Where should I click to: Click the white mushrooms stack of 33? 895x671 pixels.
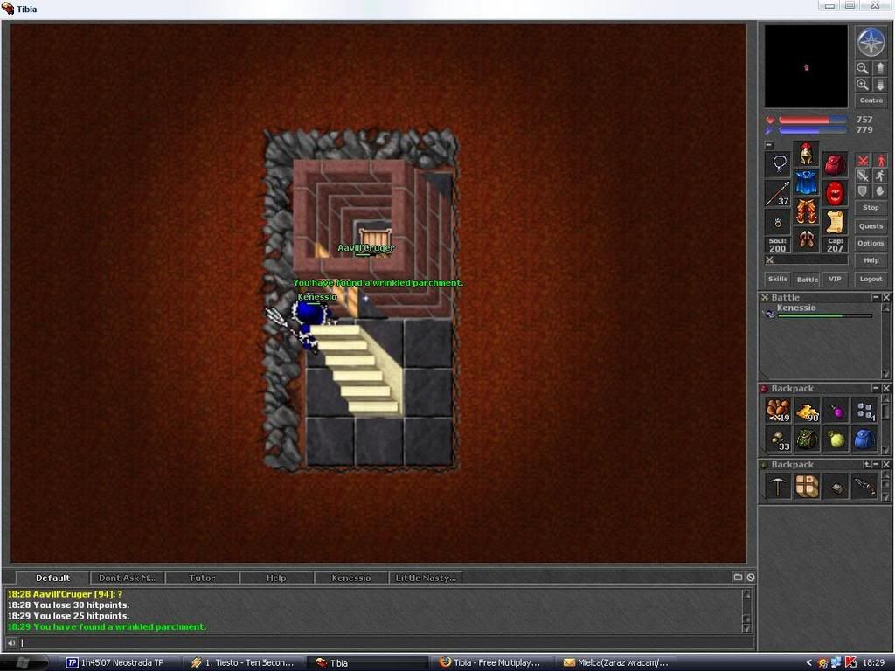[x=778, y=439]
